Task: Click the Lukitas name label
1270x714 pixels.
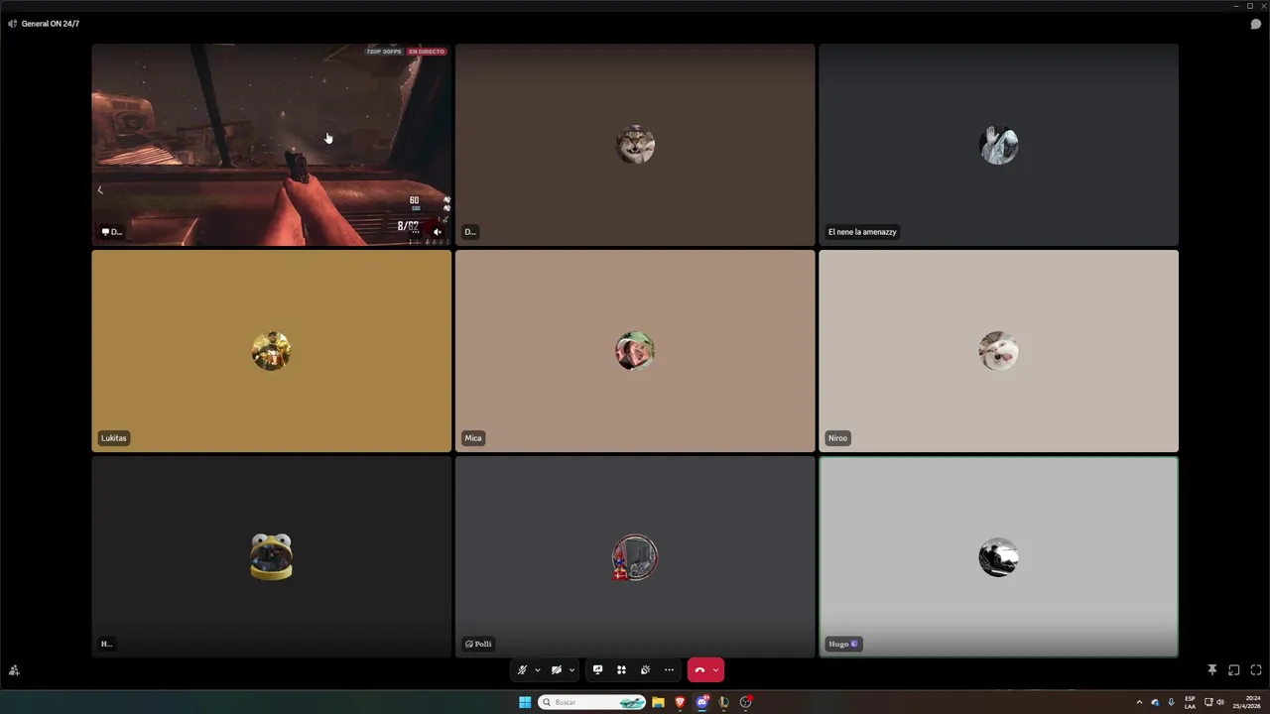Action: [114, 438]
